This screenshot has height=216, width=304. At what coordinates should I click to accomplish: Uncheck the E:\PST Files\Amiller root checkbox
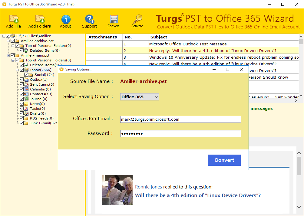pos(8,36)
